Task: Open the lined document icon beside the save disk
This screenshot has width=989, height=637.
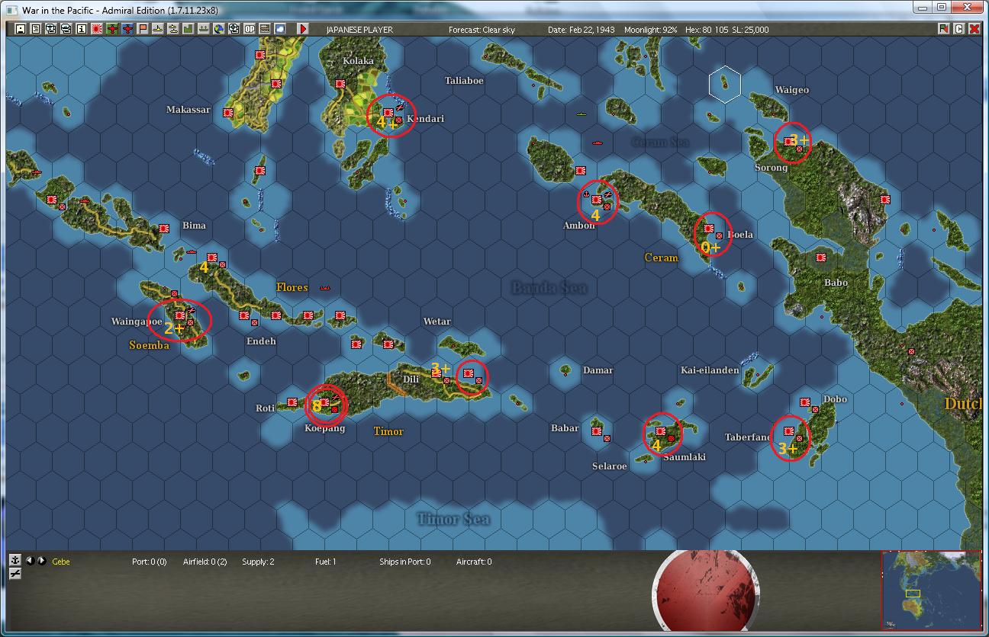Action: pyautogui.click(x=36, y=29)
